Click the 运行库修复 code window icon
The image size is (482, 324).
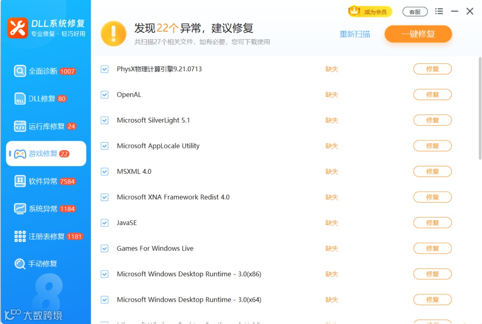[20, 126]
